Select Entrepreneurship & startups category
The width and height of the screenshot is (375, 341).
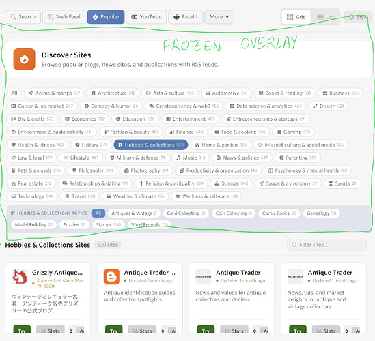pos(266,119)
